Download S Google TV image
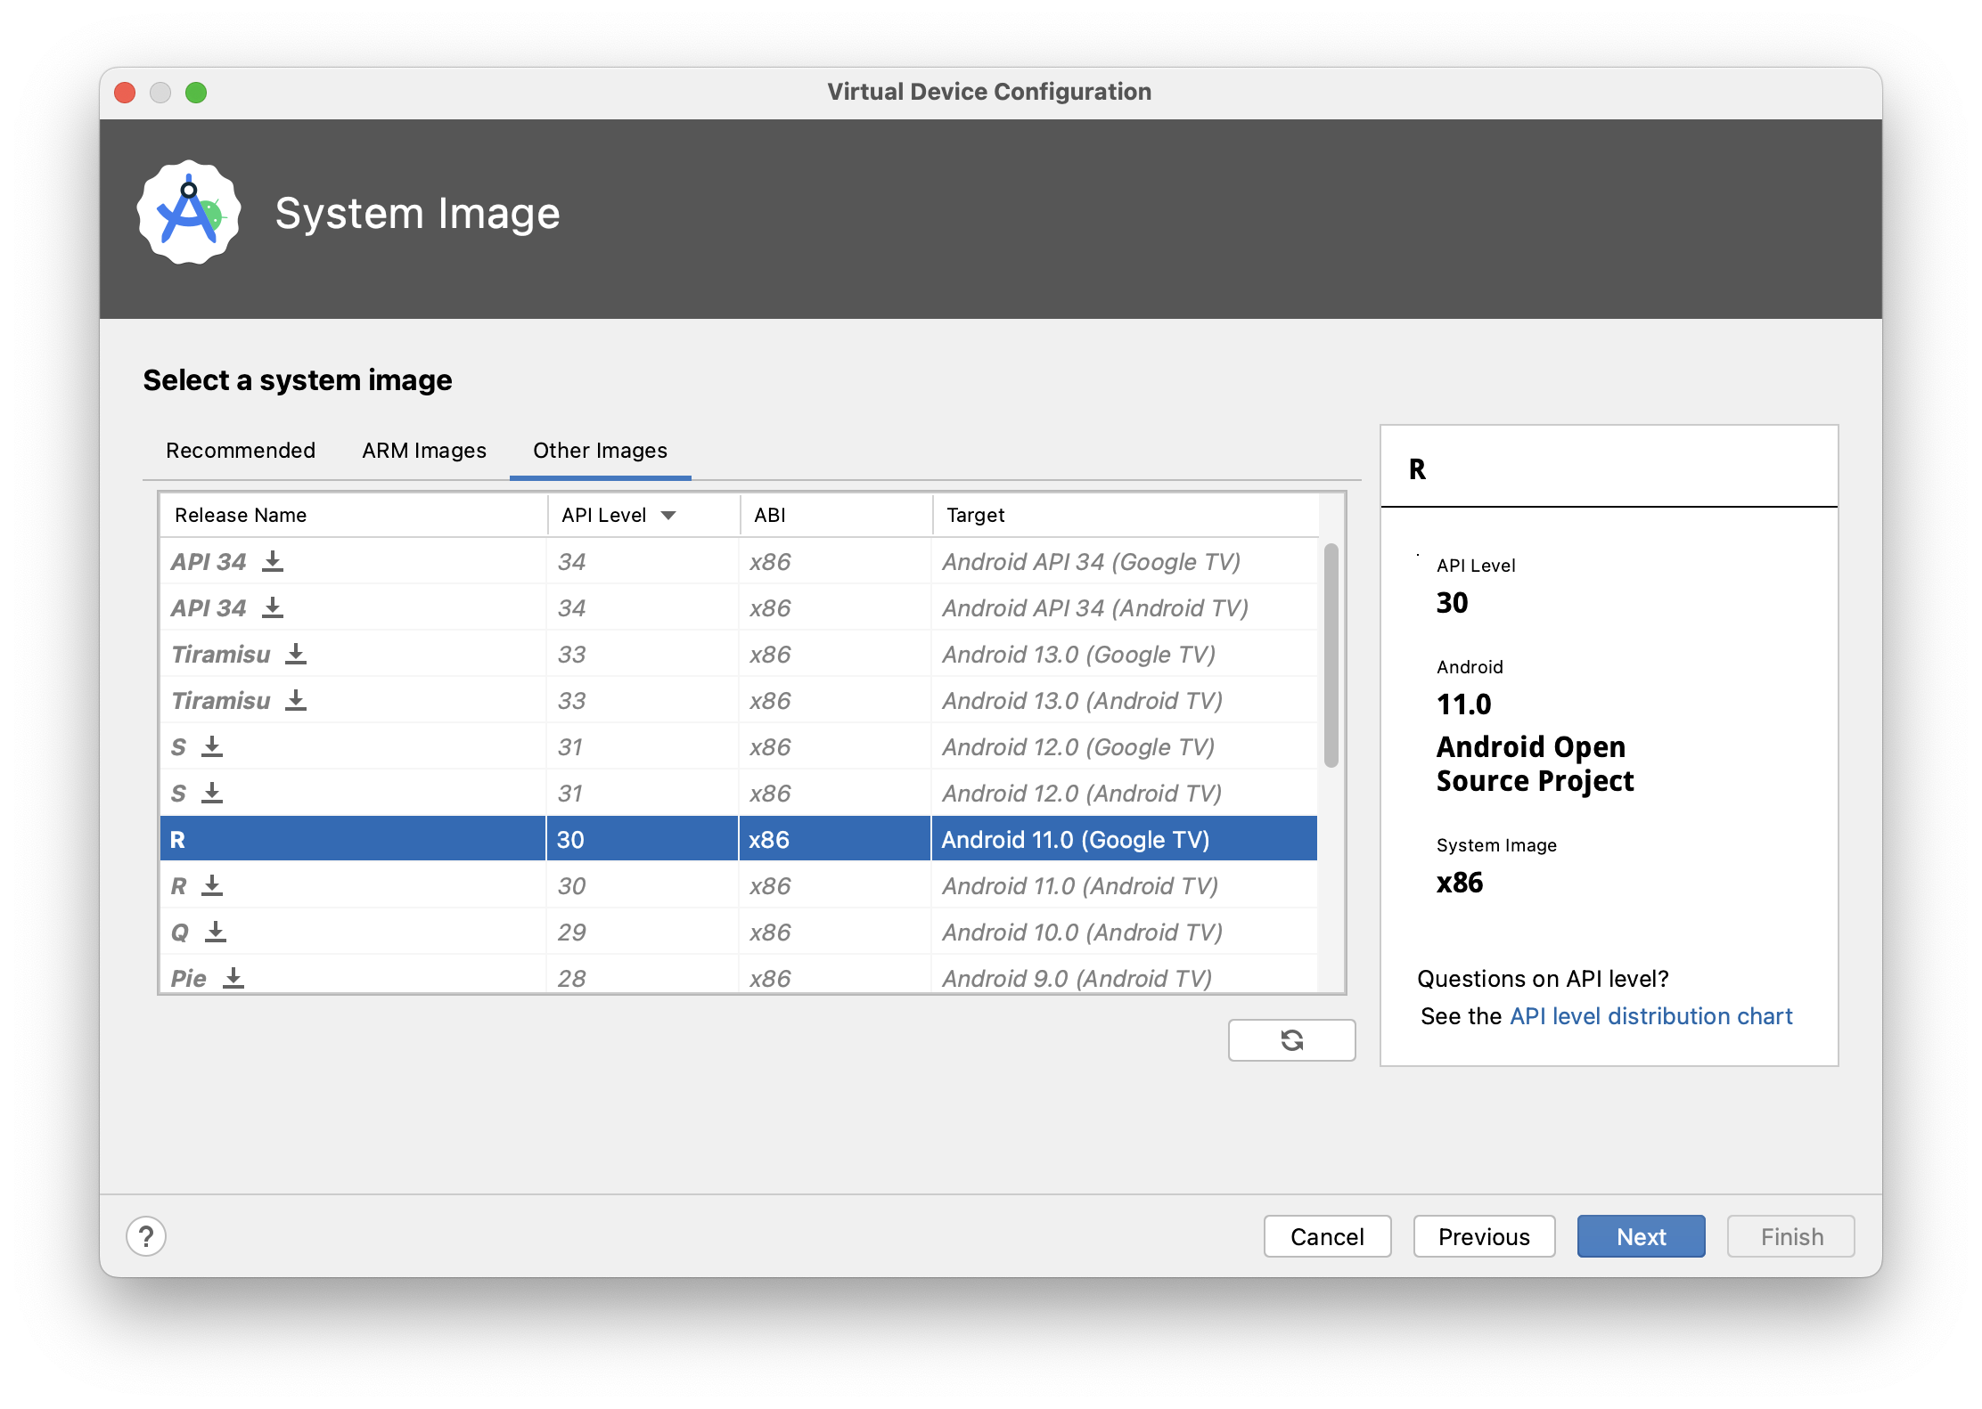The width and height of the screenshot is (1982, 1409). 212,746
